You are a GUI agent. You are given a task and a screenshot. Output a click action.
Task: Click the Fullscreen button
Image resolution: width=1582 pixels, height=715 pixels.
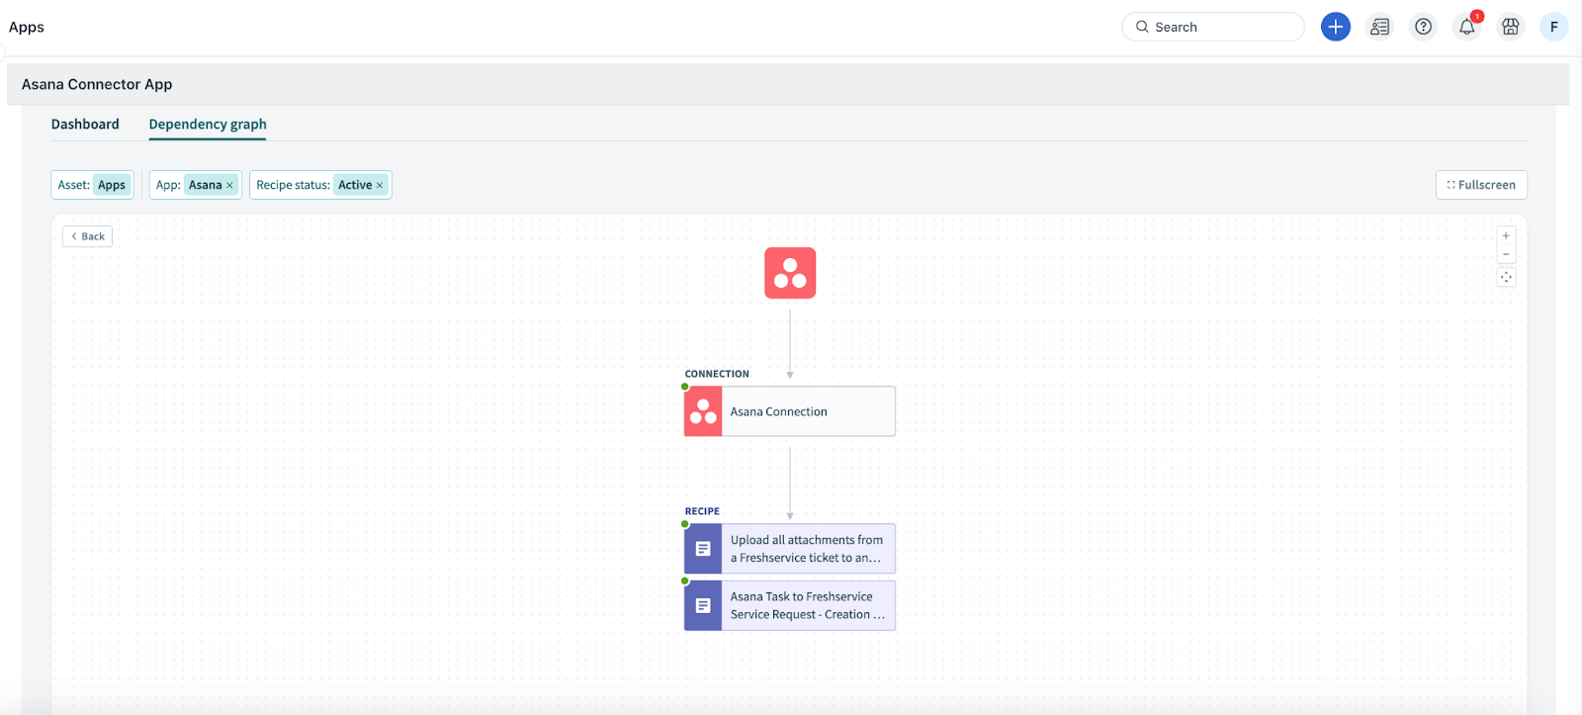[x=1481, y=185]
